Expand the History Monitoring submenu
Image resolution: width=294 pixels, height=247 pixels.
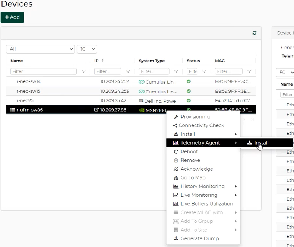(203, 186)
